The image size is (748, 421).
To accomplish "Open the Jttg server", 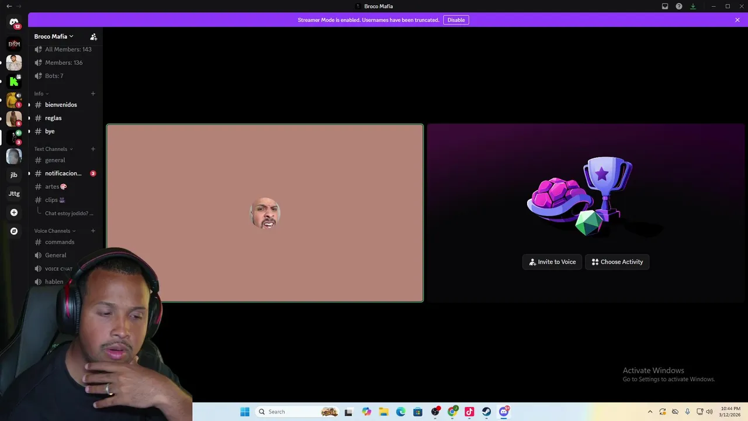I will (x=14, y=194).
